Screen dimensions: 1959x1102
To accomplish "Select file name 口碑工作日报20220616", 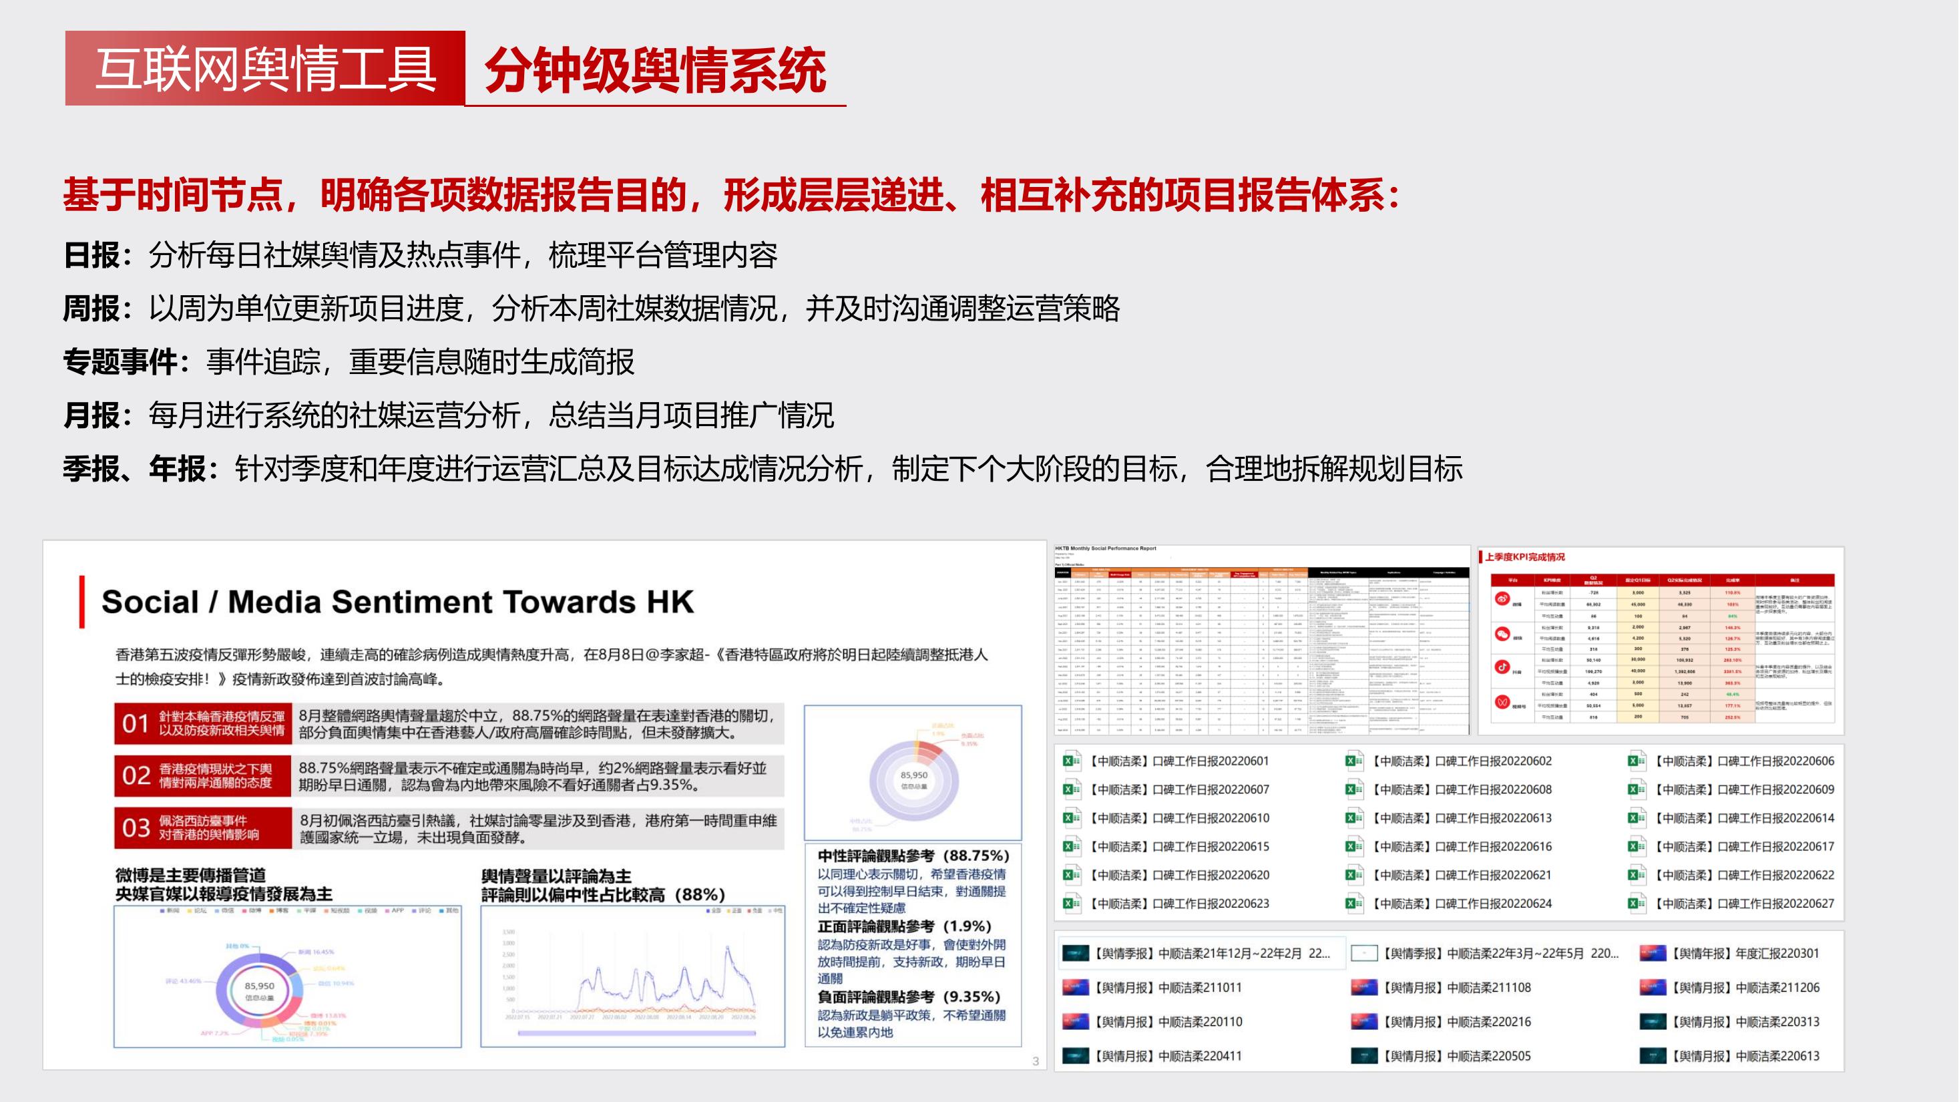I will tap(1462, 846).
